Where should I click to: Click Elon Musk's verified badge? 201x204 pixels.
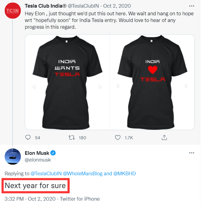coord(53,153)
